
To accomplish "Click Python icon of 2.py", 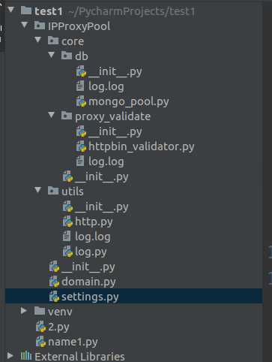I will (40, 327).
